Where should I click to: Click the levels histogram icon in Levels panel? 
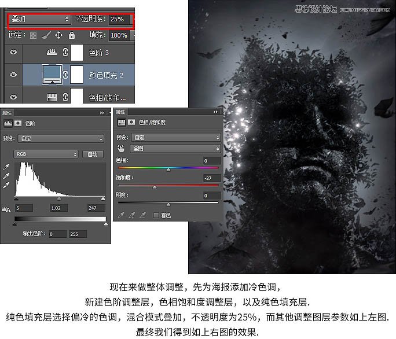tap(8, 123)
